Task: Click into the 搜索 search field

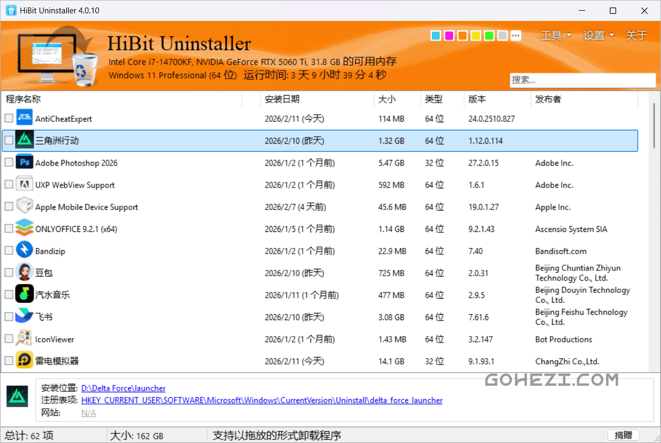Action: [582, 80]
